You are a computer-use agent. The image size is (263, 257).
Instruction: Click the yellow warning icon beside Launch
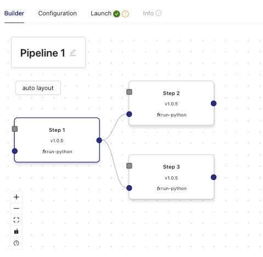pyautogui.click(x=125, y=14)
